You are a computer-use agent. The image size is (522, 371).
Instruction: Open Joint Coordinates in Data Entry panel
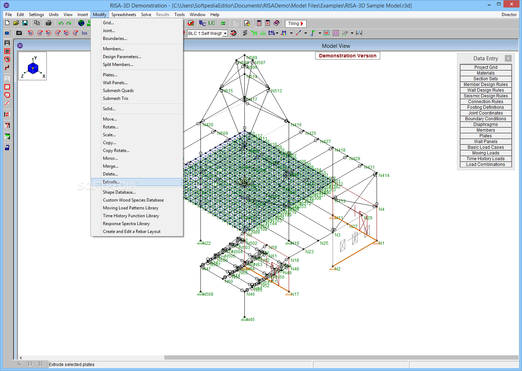[486, 113]
